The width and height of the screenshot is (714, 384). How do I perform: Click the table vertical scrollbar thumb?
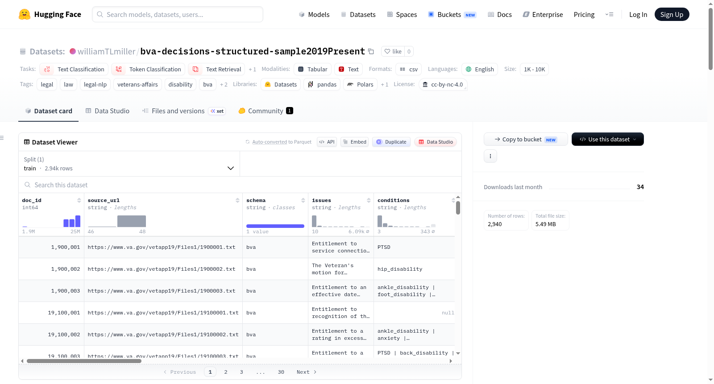[458, 208]
